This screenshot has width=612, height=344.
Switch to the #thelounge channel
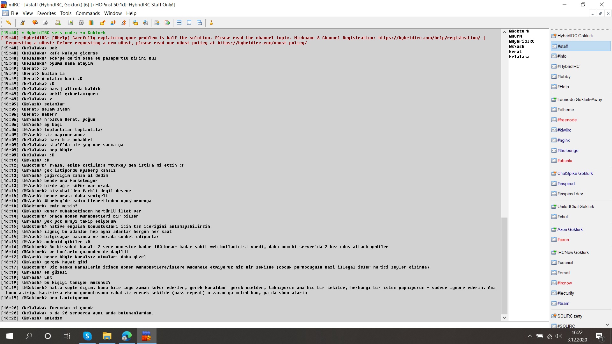click(580, 150)
